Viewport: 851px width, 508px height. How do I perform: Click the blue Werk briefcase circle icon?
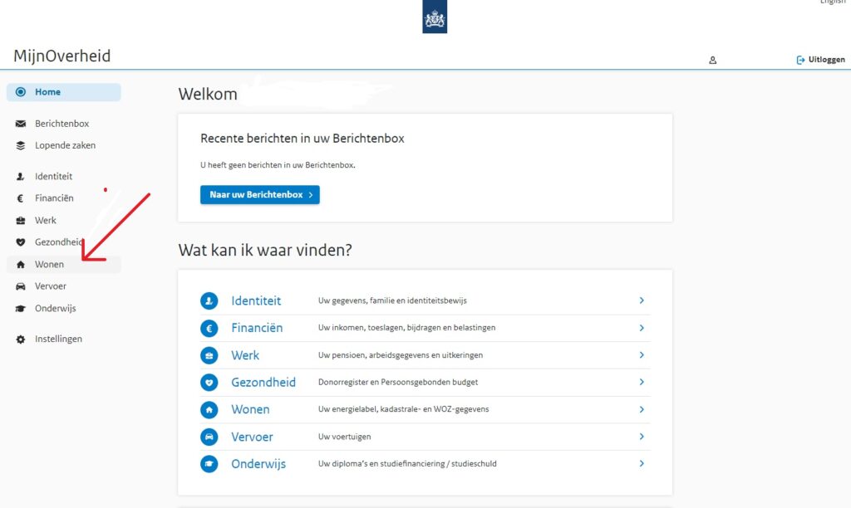209,355
